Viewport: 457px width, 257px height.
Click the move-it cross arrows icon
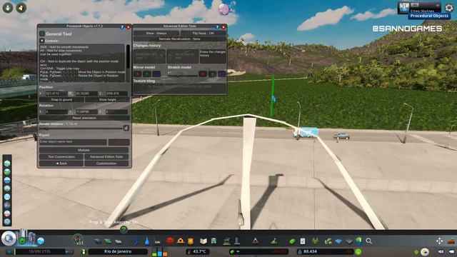coord(440,241)
